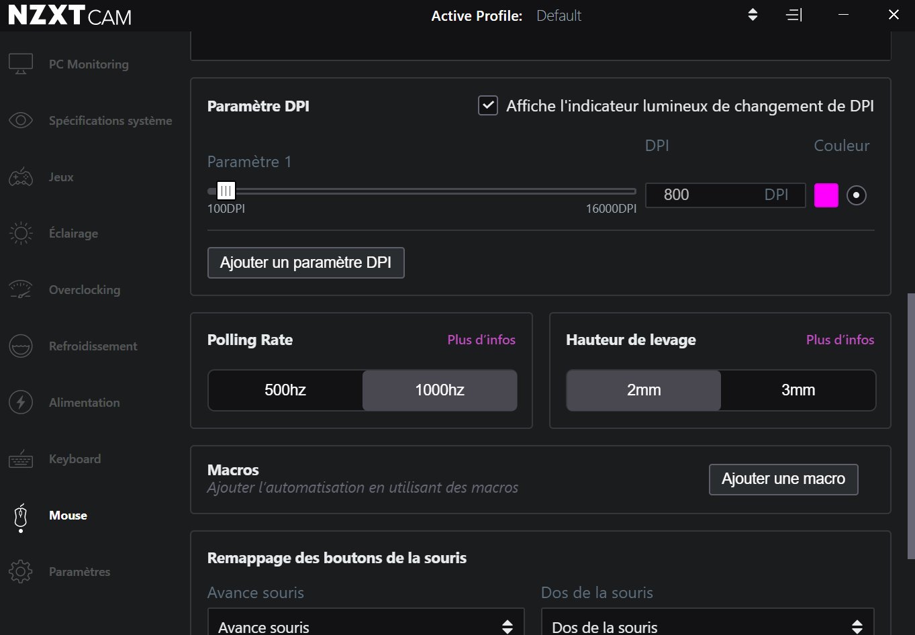Open Spécifications système eye icon

[x=21, y=121]
